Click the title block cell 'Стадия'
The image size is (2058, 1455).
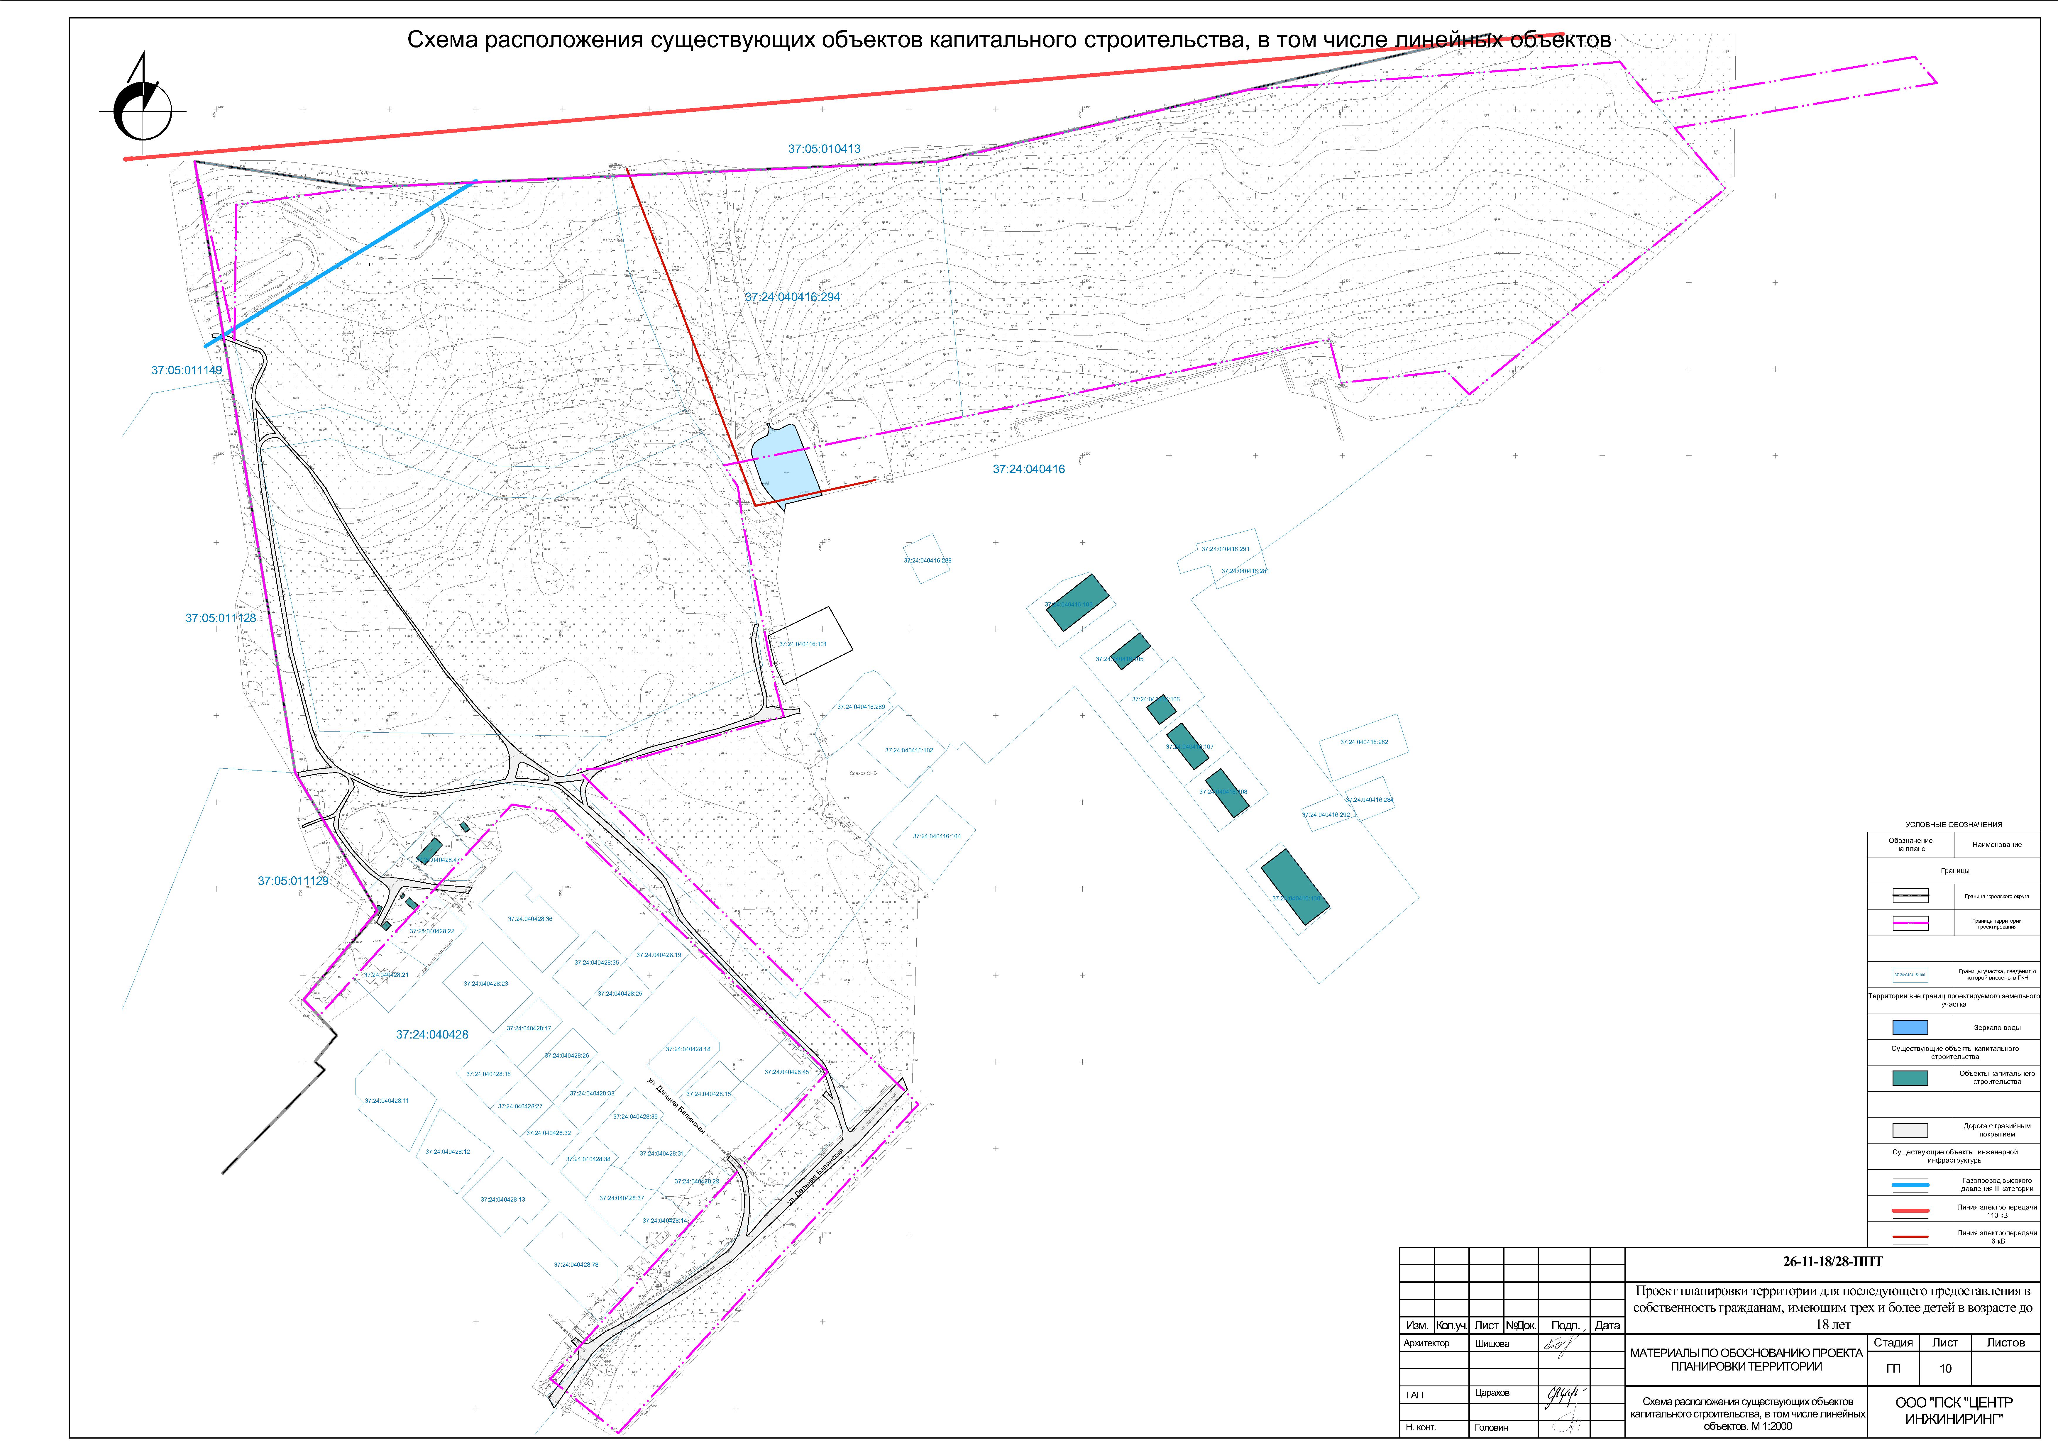click(x=1893, y=1343)
